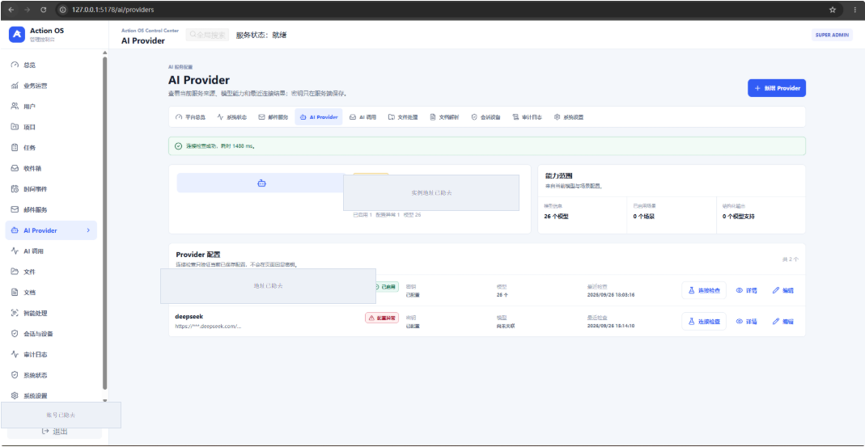865x447 pixels.
Task: Click the 共 2 个 count label
Action: 790,259
